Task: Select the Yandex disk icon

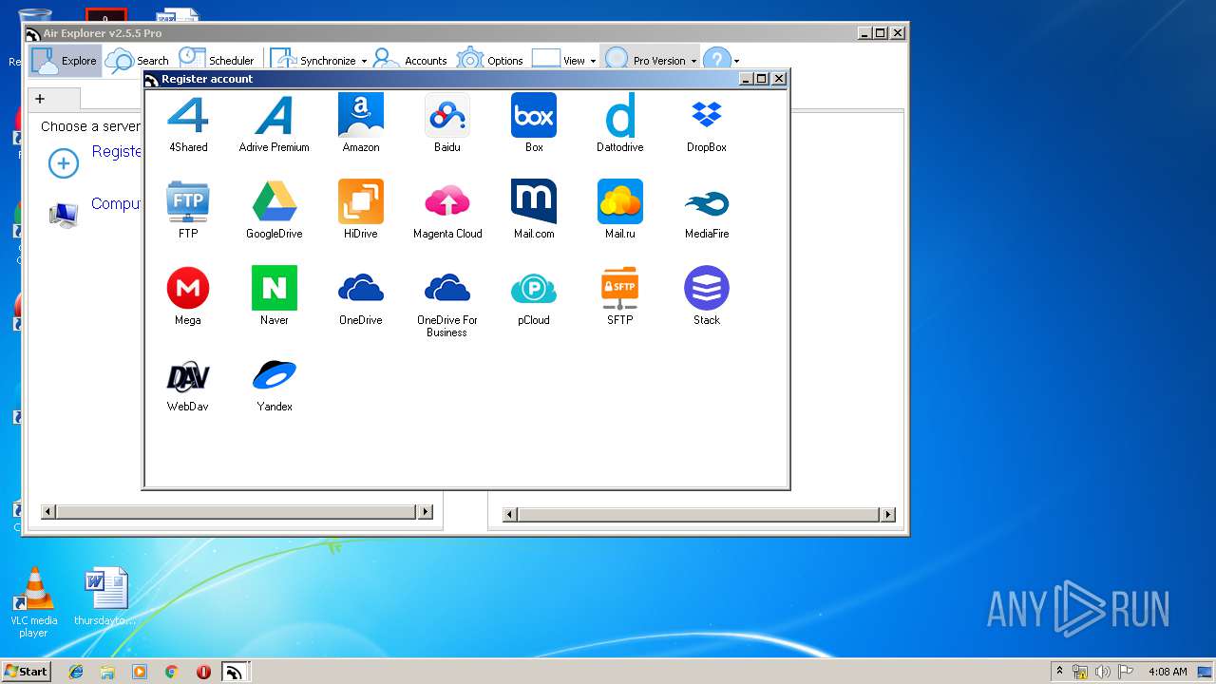Action: point(275,374)
